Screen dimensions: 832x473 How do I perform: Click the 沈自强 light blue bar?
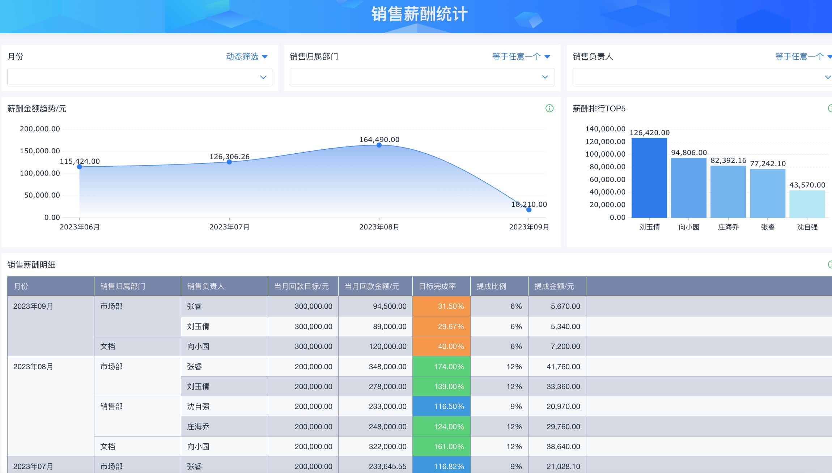pyautogui.click(x=807, y=204)
